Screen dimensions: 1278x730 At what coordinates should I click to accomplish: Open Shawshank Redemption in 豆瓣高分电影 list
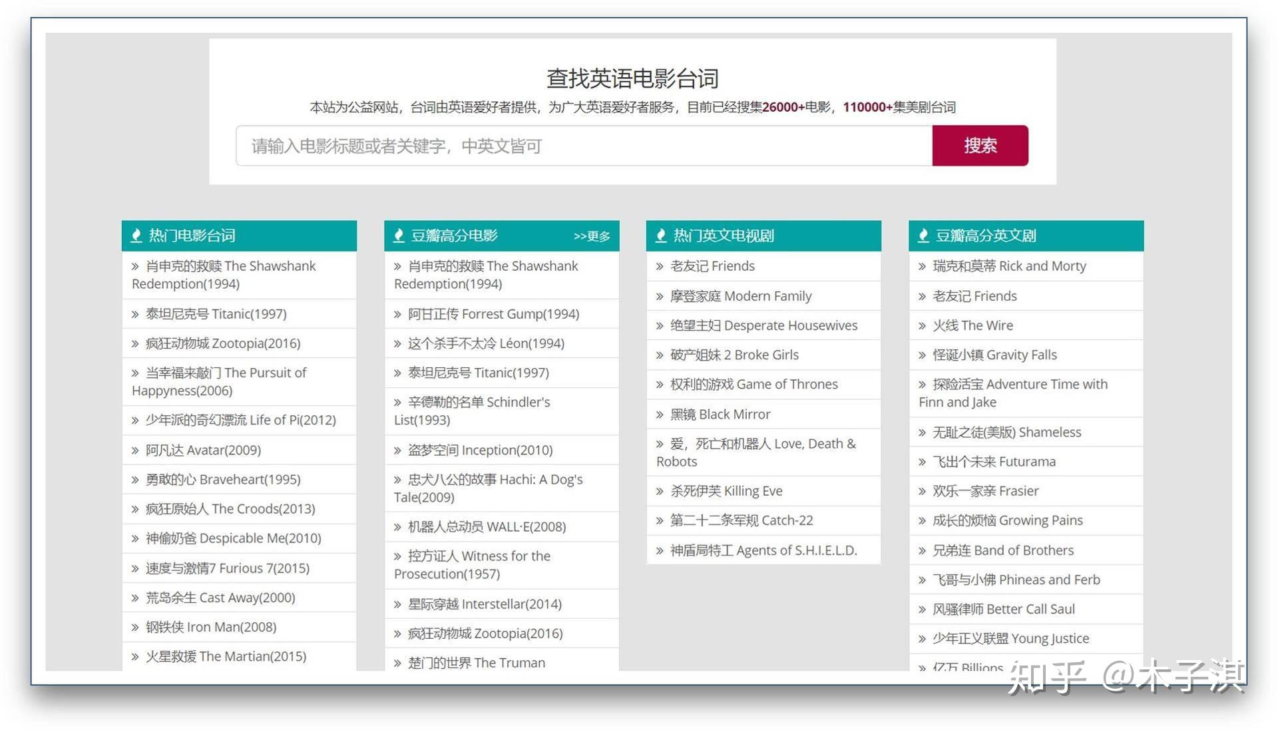(486, 275)
